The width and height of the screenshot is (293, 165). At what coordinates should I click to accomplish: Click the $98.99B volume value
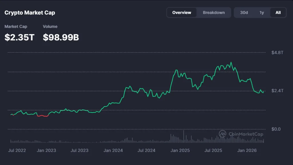pos(61,37)
